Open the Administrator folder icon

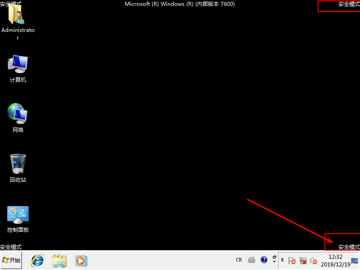coord(18,16)
